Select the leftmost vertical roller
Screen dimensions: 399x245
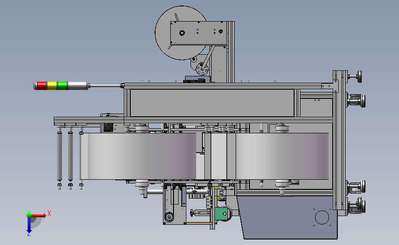click(x=59, y=156)
